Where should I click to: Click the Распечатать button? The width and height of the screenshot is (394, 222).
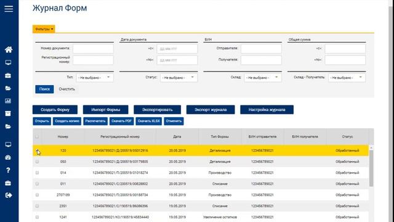click(x=95, y=121)
